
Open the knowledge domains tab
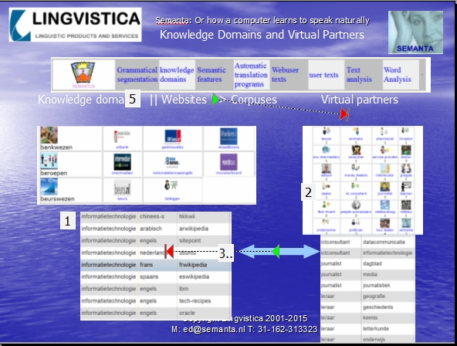(x=177, y=75)
